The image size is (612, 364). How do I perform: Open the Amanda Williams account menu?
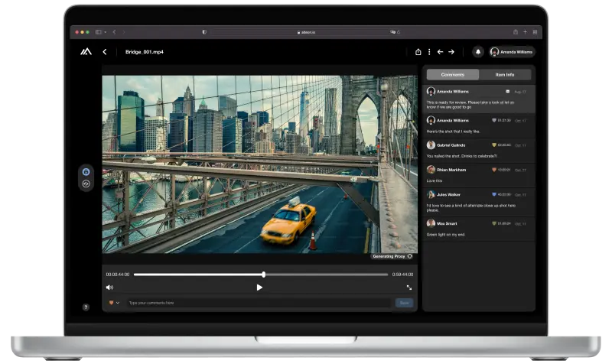pyautogui.click(x=512, y=52)
